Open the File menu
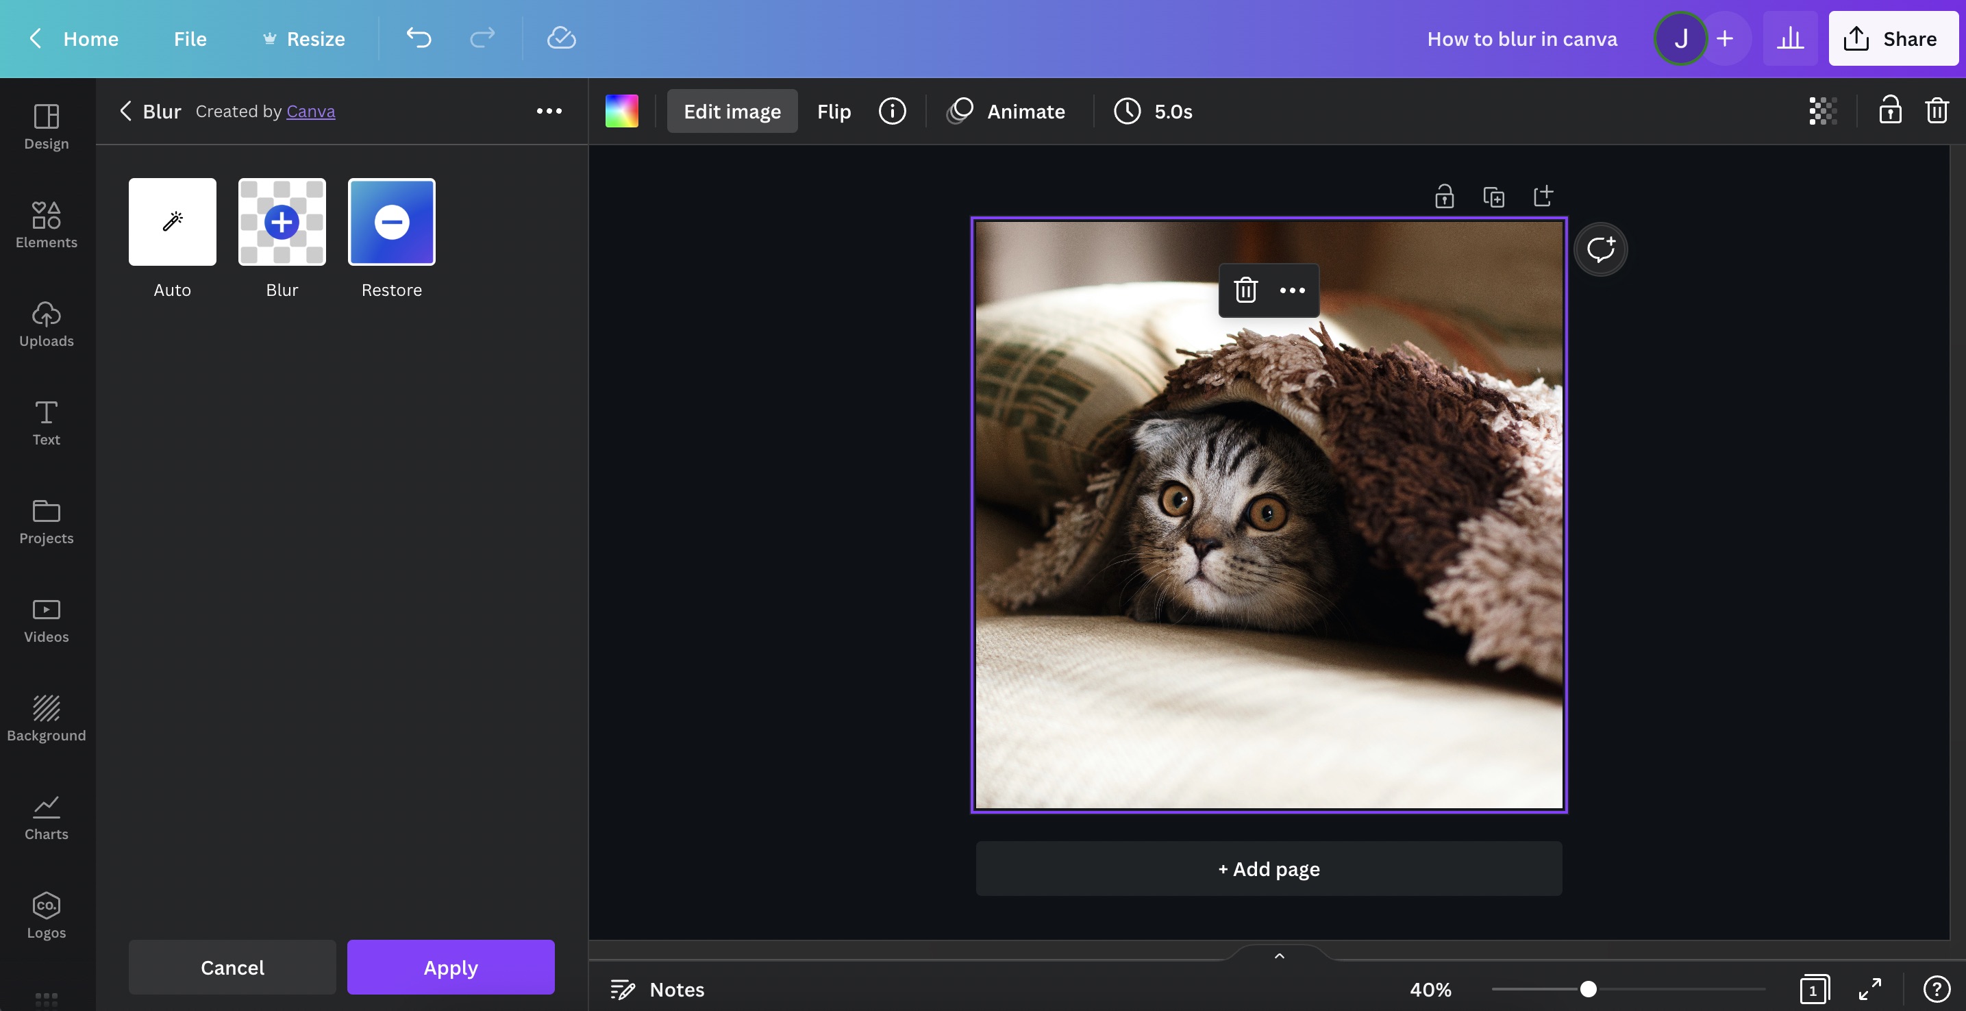 (x=188, y=38)
